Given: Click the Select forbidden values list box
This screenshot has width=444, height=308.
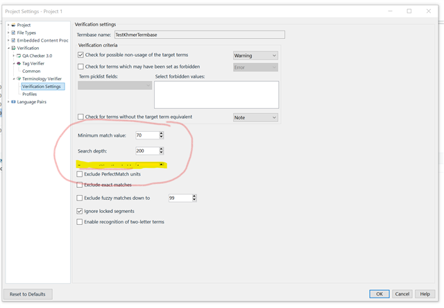Looking at the screenshot, I should pyautogui.click(x=216, y=95).
